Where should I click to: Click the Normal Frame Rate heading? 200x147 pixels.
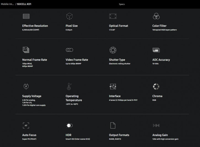click(x=34, y=60)
